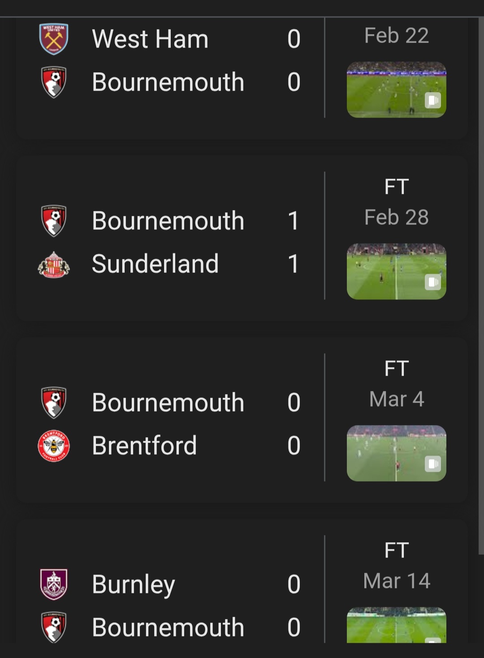Click the Feb 28 match date

click(396, 217)
